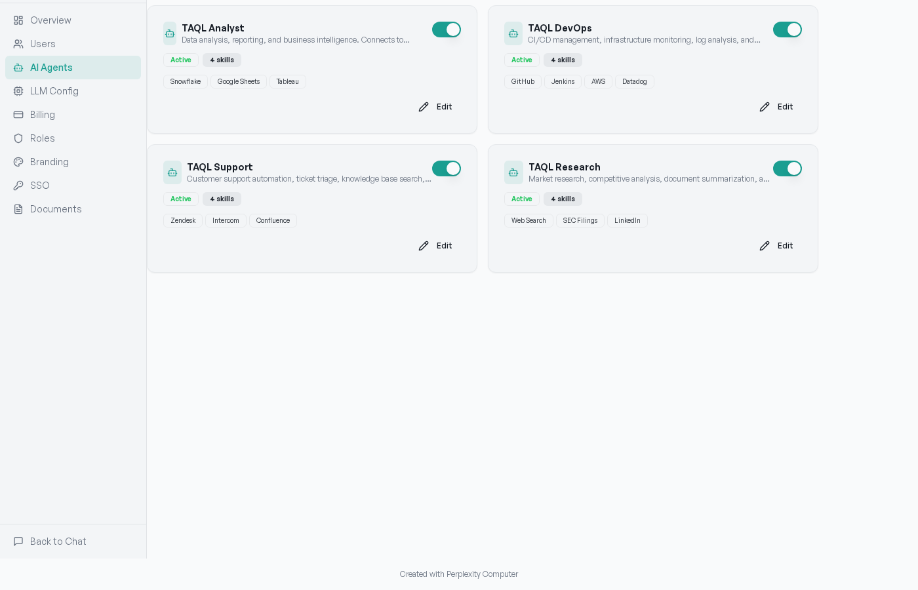The height and width of the screenshot is (590, 918).
Task: Select the SSO key icon
Action: (x=18, y=186)
